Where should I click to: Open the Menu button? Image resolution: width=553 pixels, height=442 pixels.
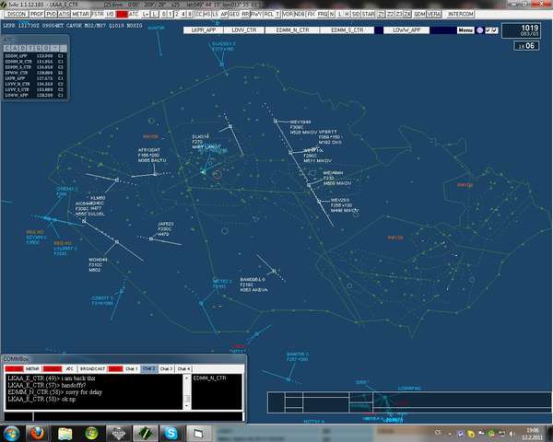(465, 30)
